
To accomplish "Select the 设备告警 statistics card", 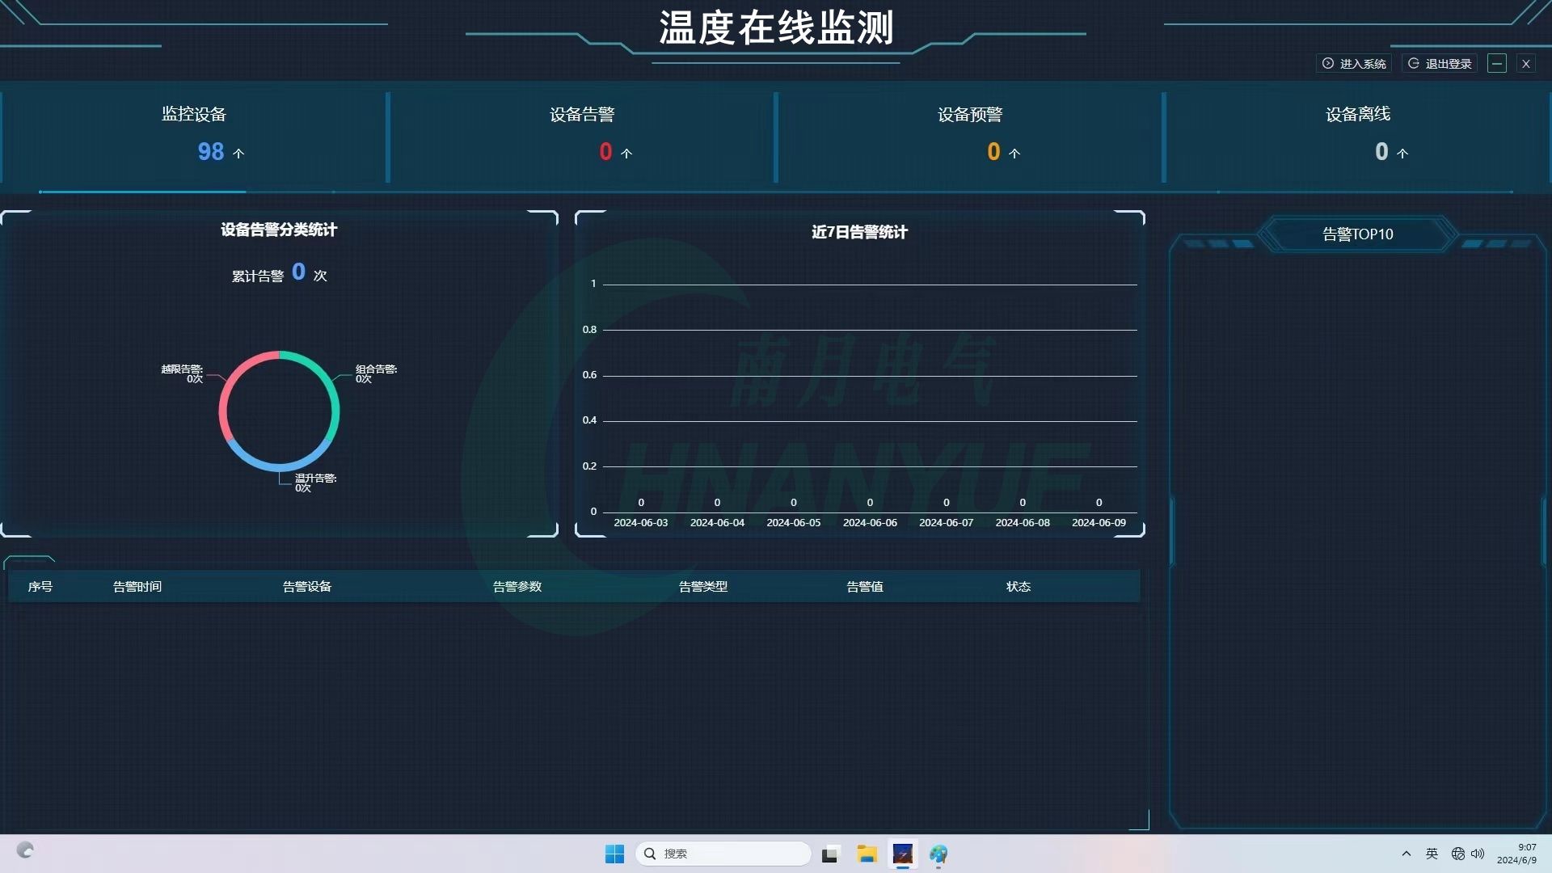I will [x=582, y=133].
